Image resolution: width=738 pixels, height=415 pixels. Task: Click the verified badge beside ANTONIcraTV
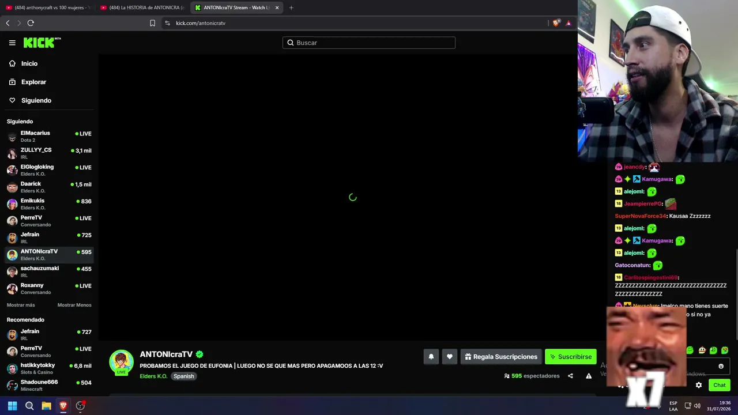click(199, 354)
